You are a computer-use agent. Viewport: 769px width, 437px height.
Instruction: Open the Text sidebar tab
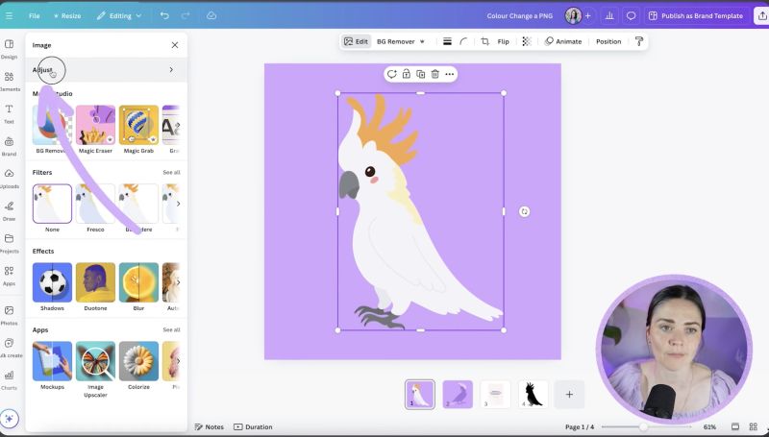click(x=9, y=113)
